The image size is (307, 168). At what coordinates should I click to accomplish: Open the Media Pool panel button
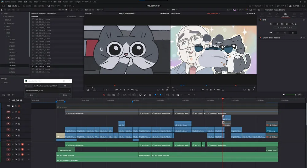click(x=14, y=6)
